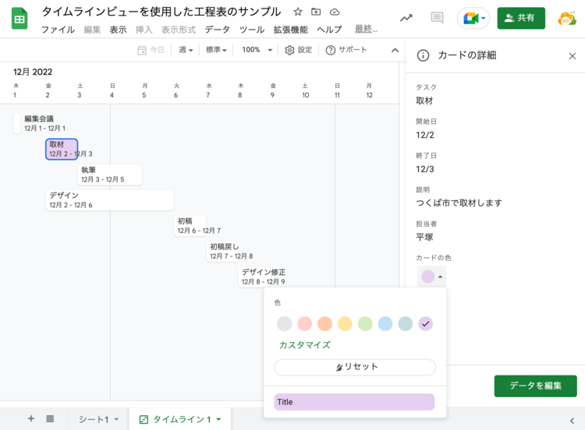
Task: Switch to the タイムライン 1 tab
Action: [180, 419]
